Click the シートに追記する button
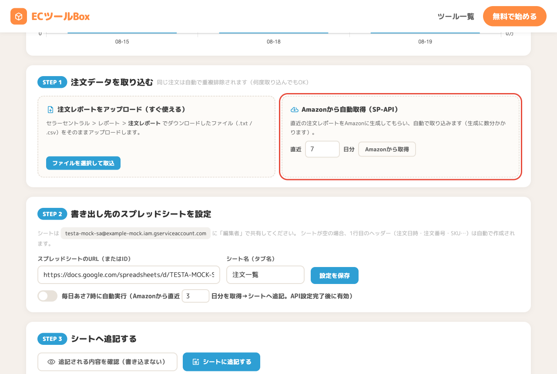Image resolution: width=557 pixels, height=374 pixels. [221, 362]
